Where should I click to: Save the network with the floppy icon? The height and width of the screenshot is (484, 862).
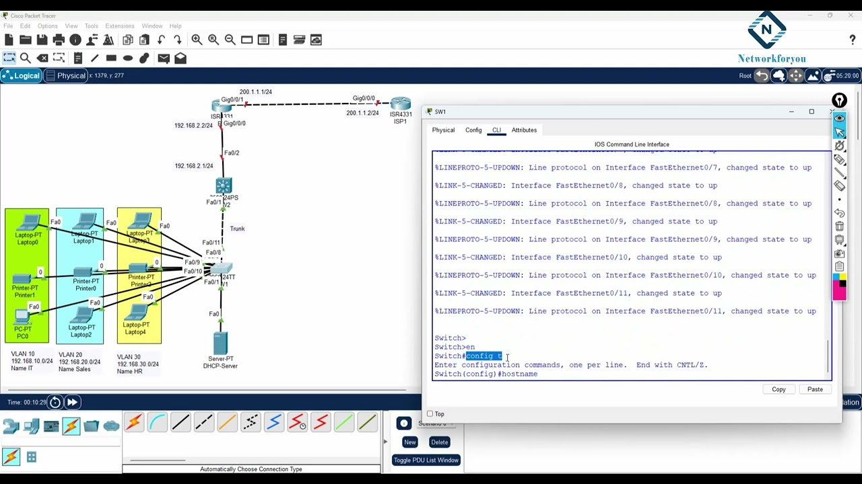42,40
